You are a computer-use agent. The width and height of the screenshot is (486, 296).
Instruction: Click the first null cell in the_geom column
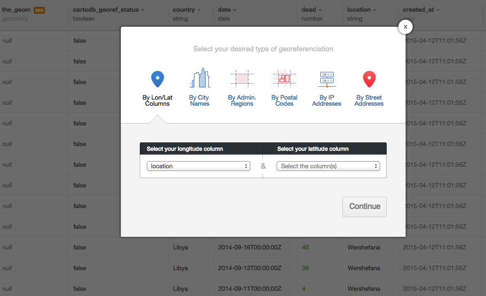(7, 40)
